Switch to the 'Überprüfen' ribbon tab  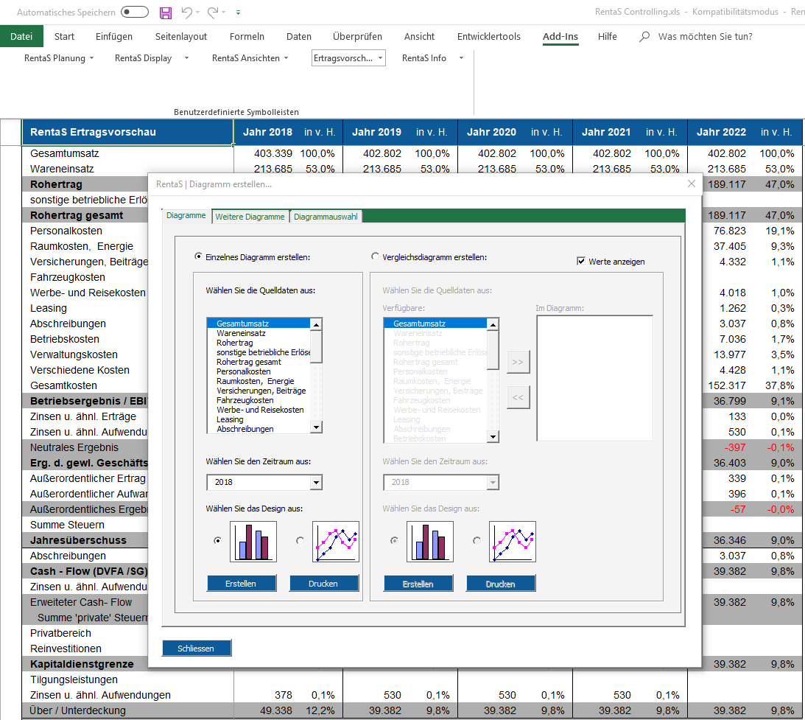[357, 36]
